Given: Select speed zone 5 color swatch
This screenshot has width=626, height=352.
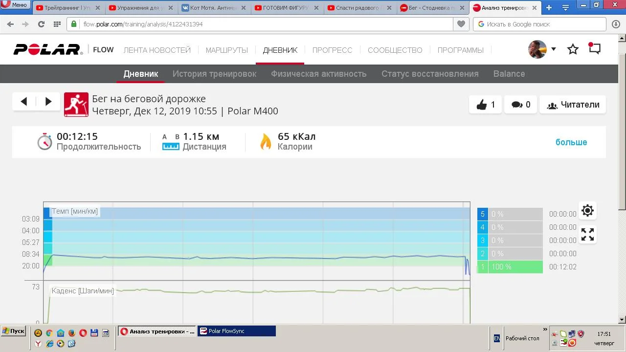Looking at the screenshot, I should (x=483, y=214).
